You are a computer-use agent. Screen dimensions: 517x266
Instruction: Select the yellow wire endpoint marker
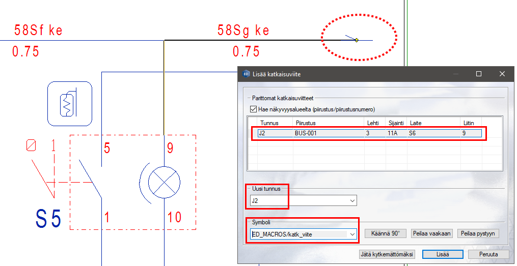357,40
